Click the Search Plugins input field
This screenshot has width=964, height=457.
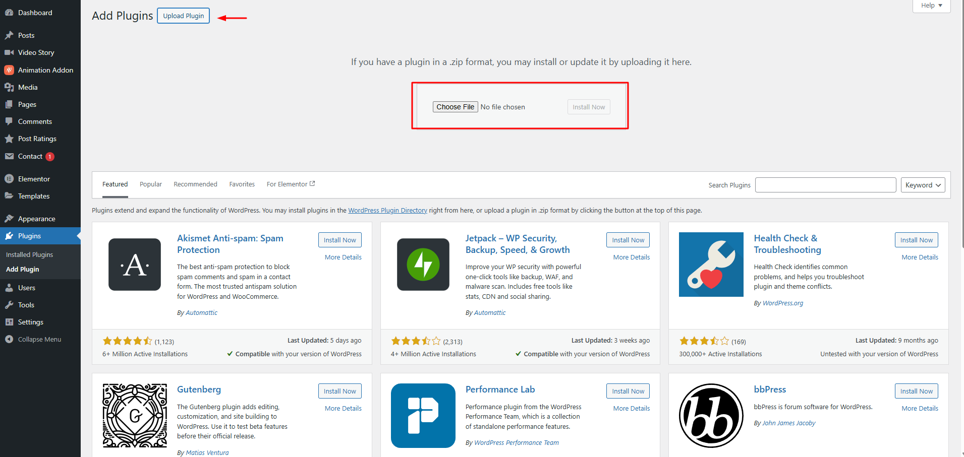click(x=825, y=185)
